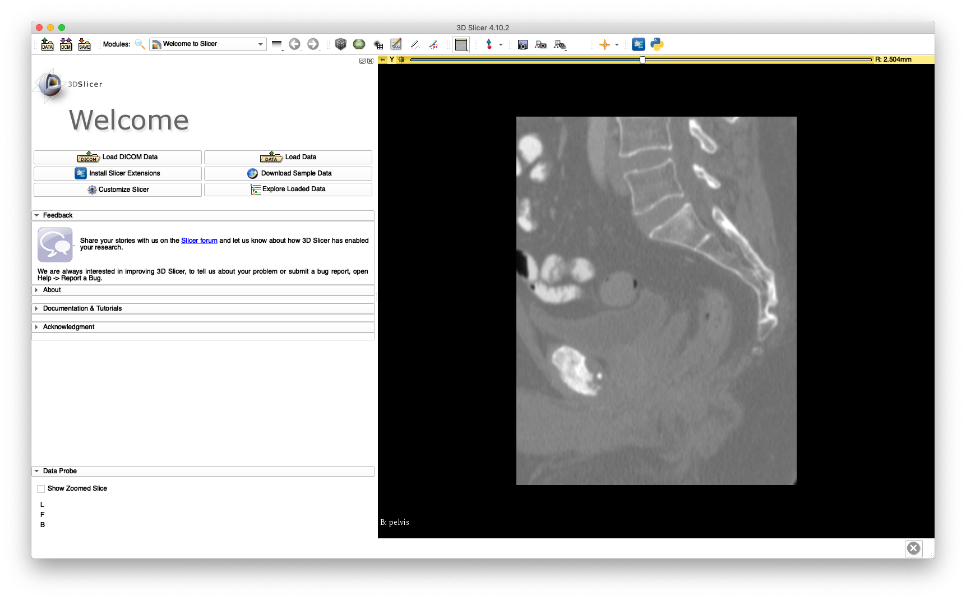Image resolution: width=966 pixels, height=600 pixels.
Task: Click the 'B: pelvis' label in slice view
Action: click(395, 523)
